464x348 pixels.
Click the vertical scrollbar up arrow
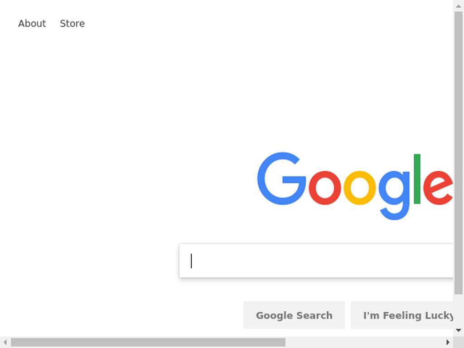pos(459,5)
